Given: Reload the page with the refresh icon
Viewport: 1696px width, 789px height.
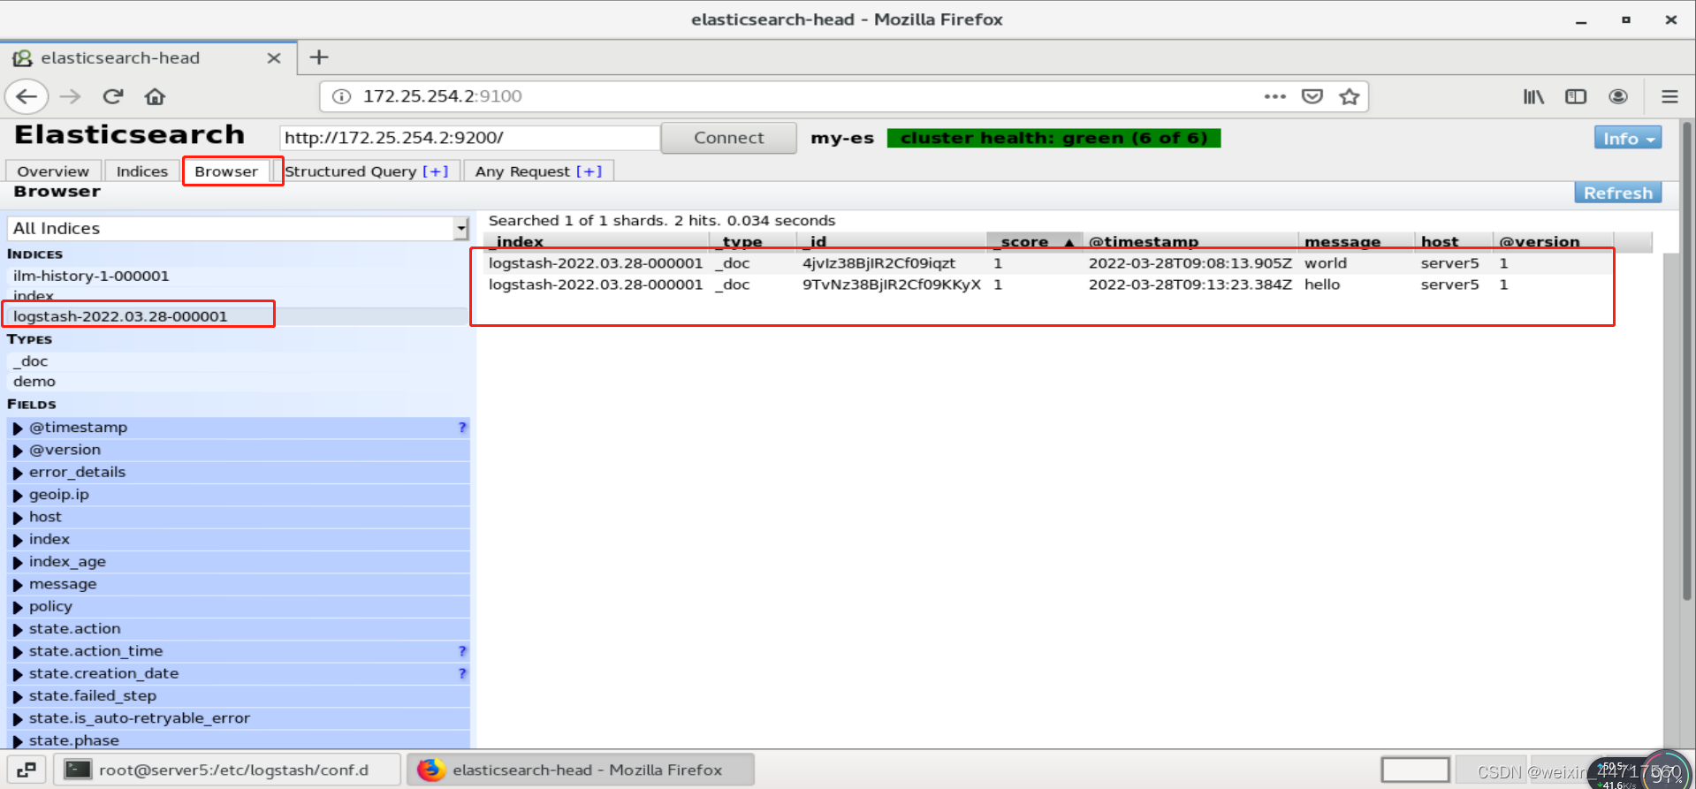Looking at the screenshot, I should pos(112,96).
